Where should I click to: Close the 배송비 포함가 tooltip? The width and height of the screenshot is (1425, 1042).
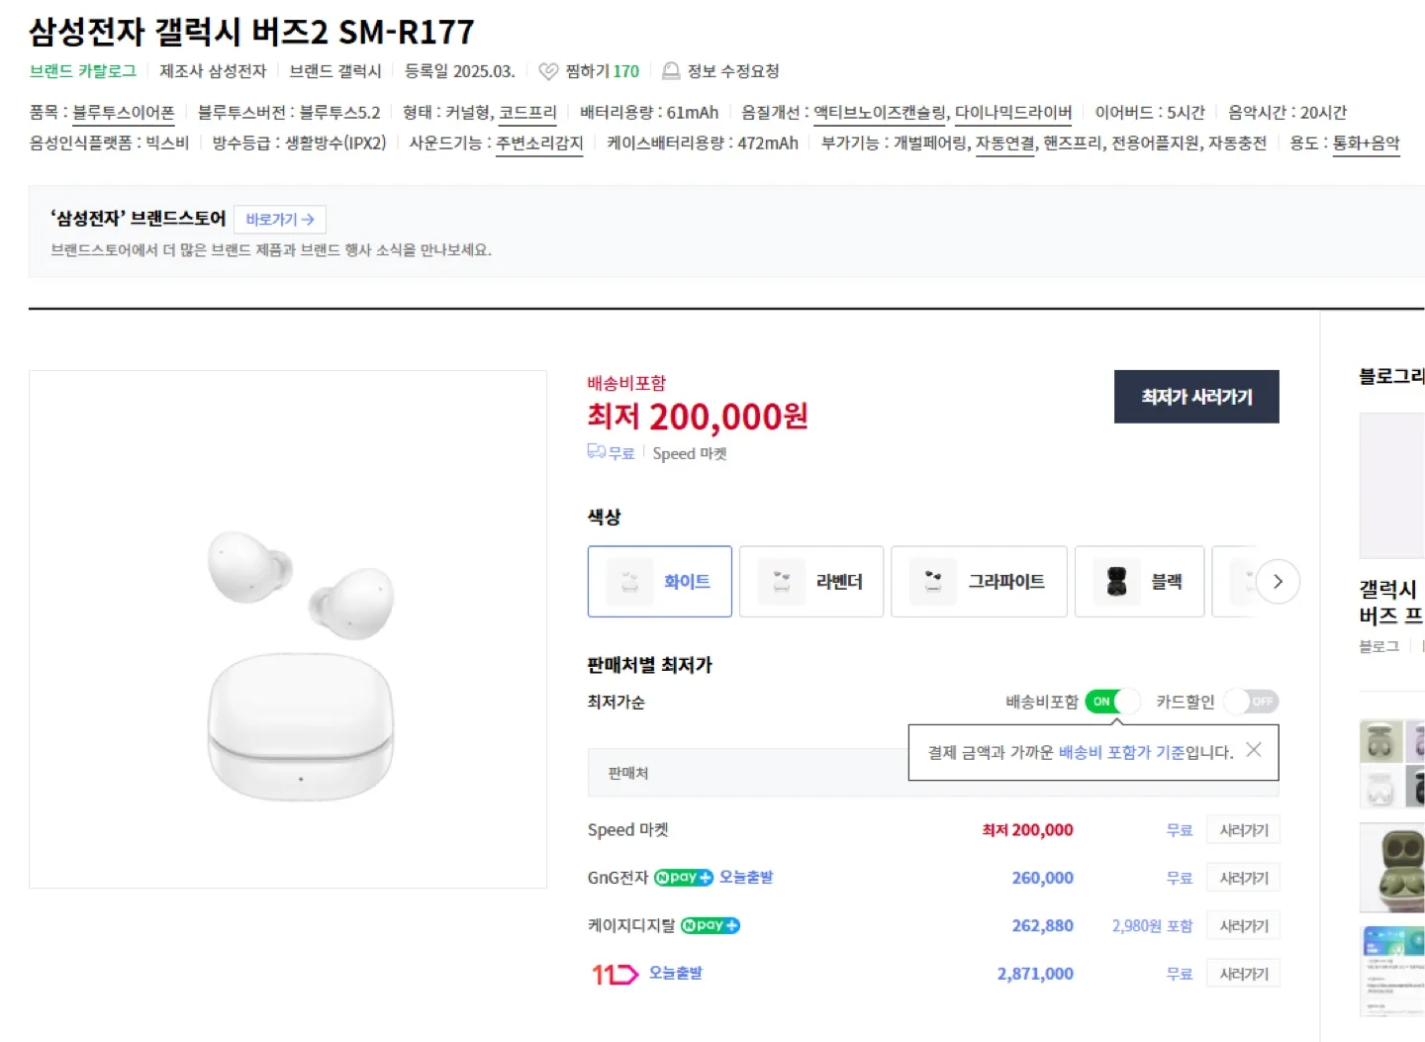click(x=1254, y=750)
